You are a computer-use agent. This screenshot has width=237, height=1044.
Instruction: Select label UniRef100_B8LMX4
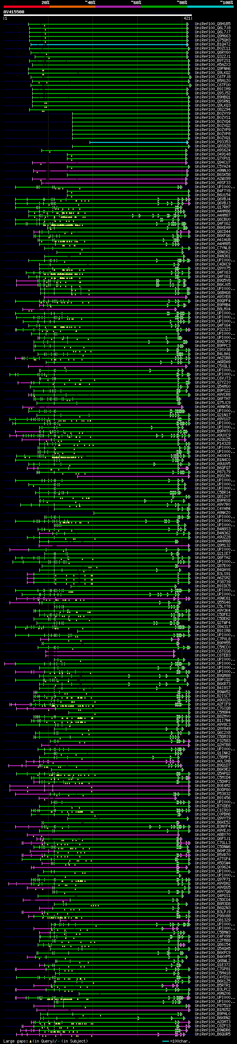(213, 309)
